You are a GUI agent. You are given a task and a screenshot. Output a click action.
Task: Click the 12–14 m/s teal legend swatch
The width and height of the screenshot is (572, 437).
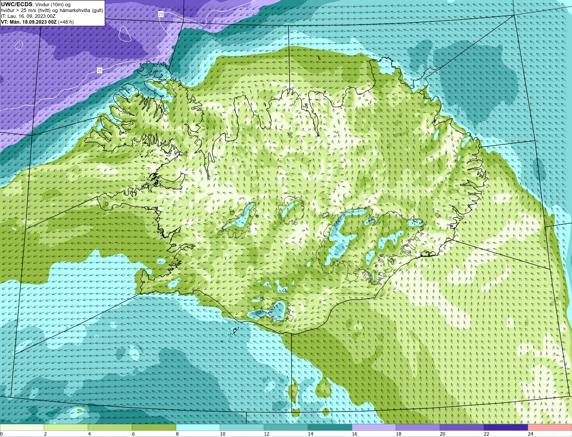pyautogui.click(x=286, y=428)
